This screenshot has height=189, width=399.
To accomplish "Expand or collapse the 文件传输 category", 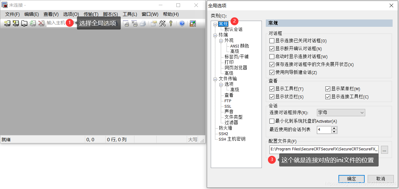I will [x=215, y=79].
